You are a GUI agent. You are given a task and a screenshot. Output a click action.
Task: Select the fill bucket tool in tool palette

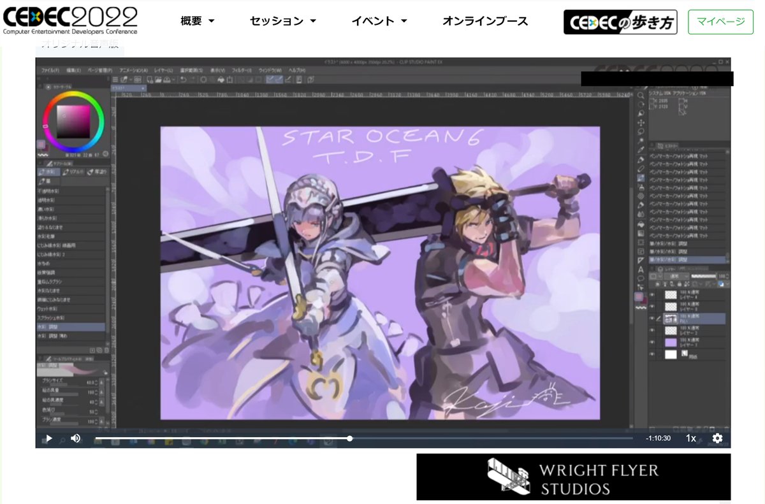coord(641,224)
